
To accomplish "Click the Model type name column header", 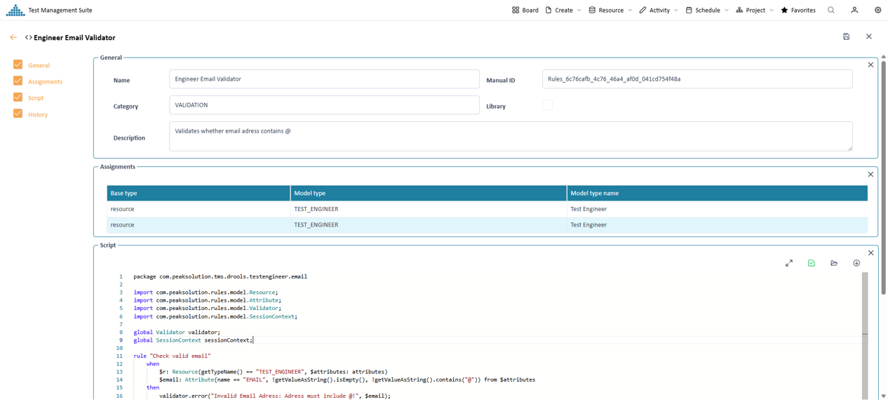I will point(717,193).
